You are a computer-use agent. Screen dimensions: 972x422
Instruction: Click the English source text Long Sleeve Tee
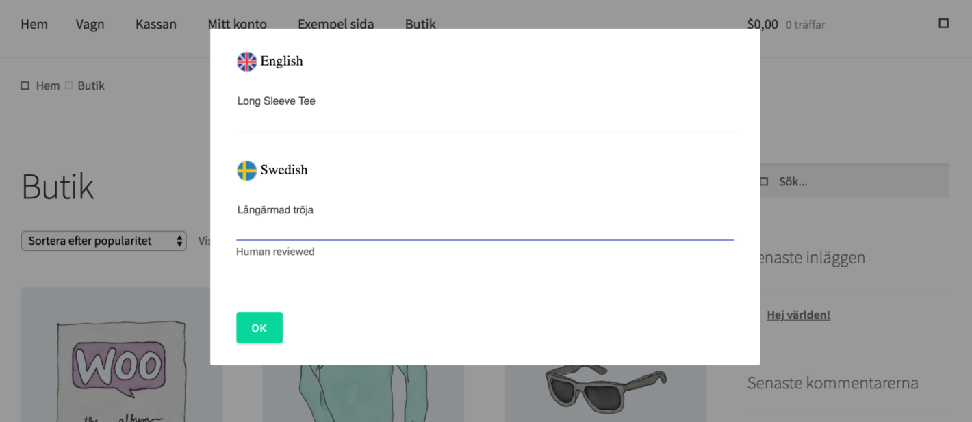click(x=277, y=101)
